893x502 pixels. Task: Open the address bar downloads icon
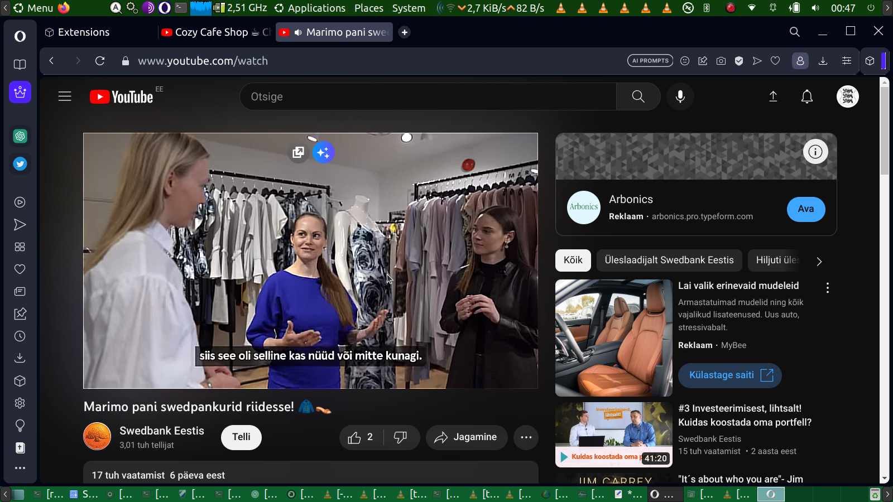click(823, 61)
